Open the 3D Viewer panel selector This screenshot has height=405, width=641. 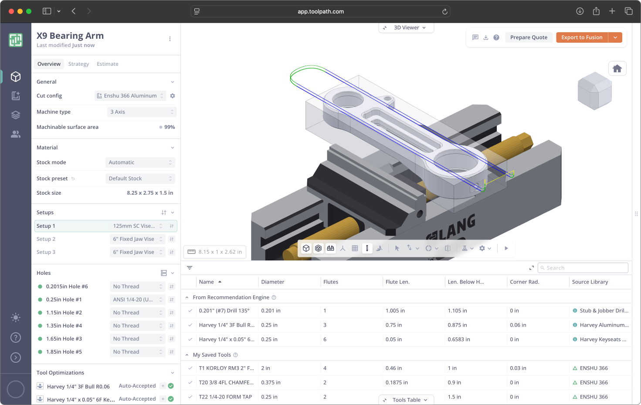pos(407,27)
